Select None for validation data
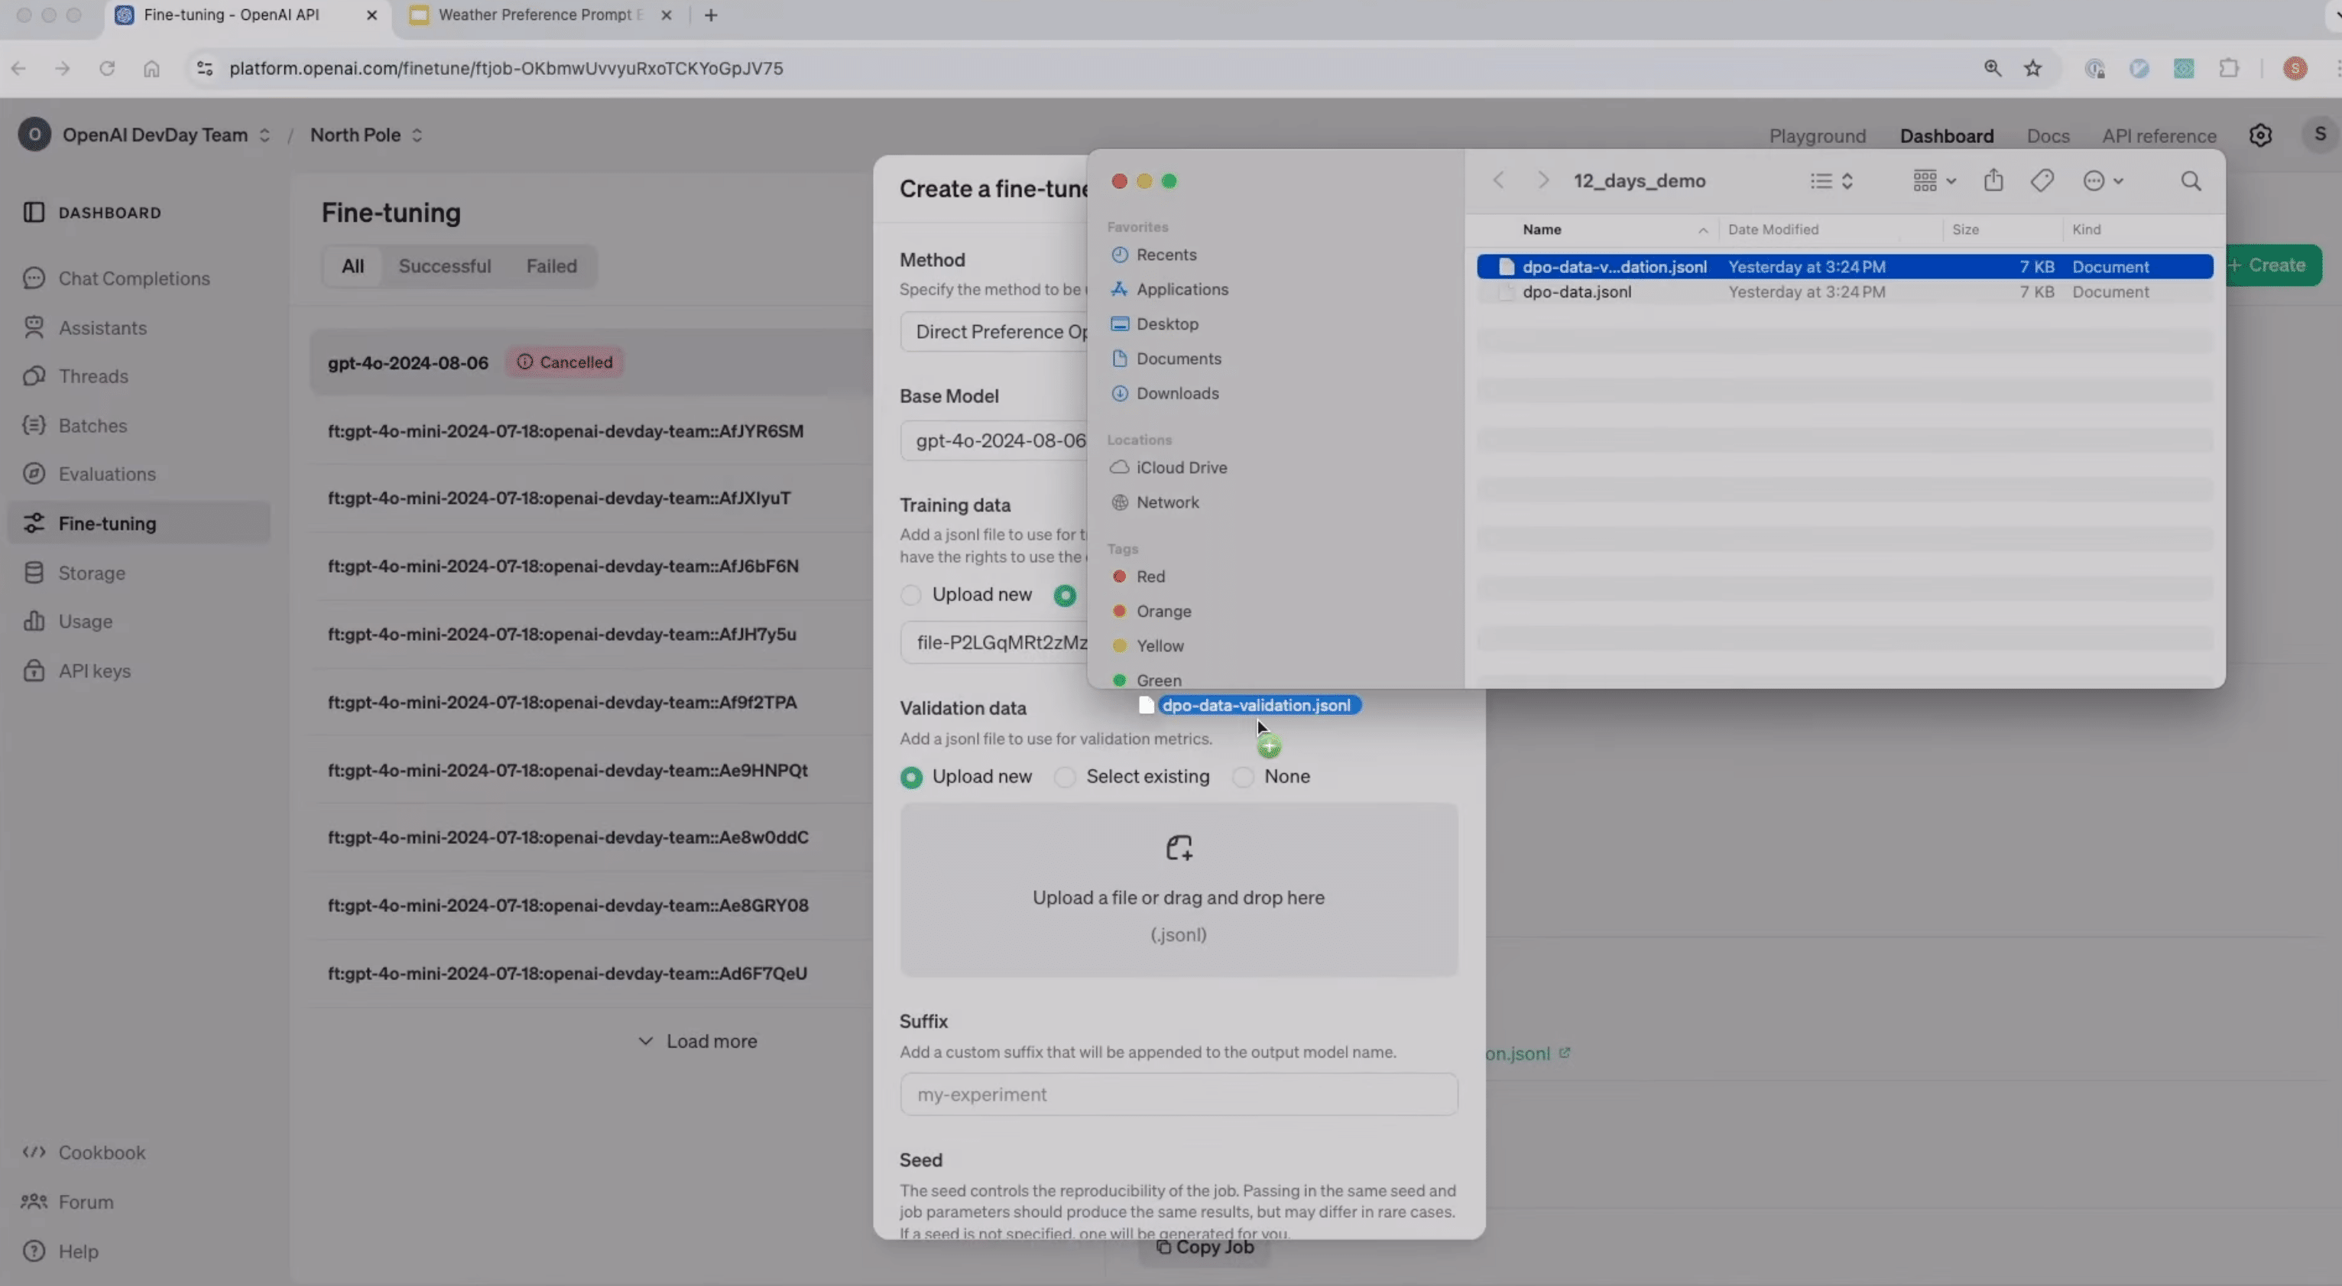The image size is (2342, 1286). [x=1243, y=777]
